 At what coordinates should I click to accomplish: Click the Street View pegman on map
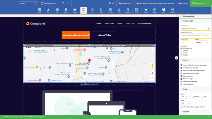152,65
